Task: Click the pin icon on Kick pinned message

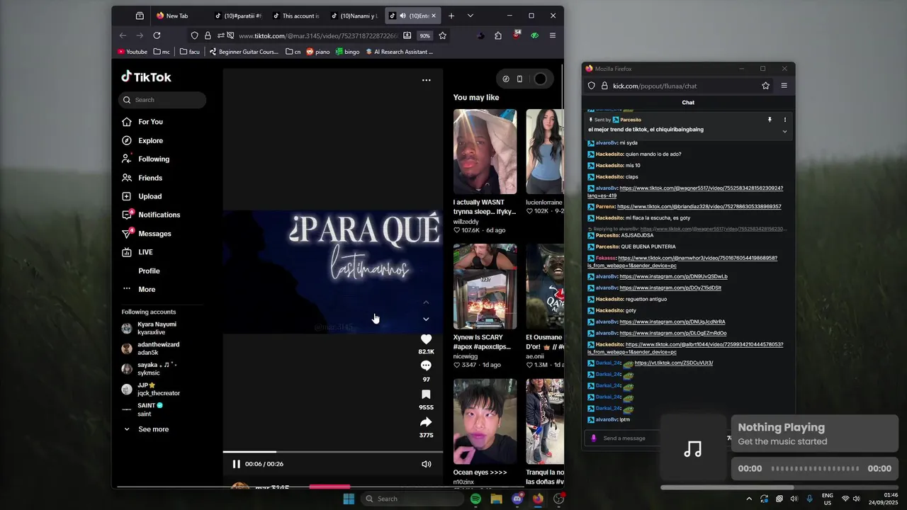Action: (770, 120)
